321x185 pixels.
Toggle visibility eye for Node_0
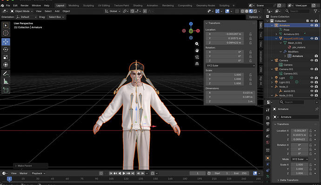312,87
